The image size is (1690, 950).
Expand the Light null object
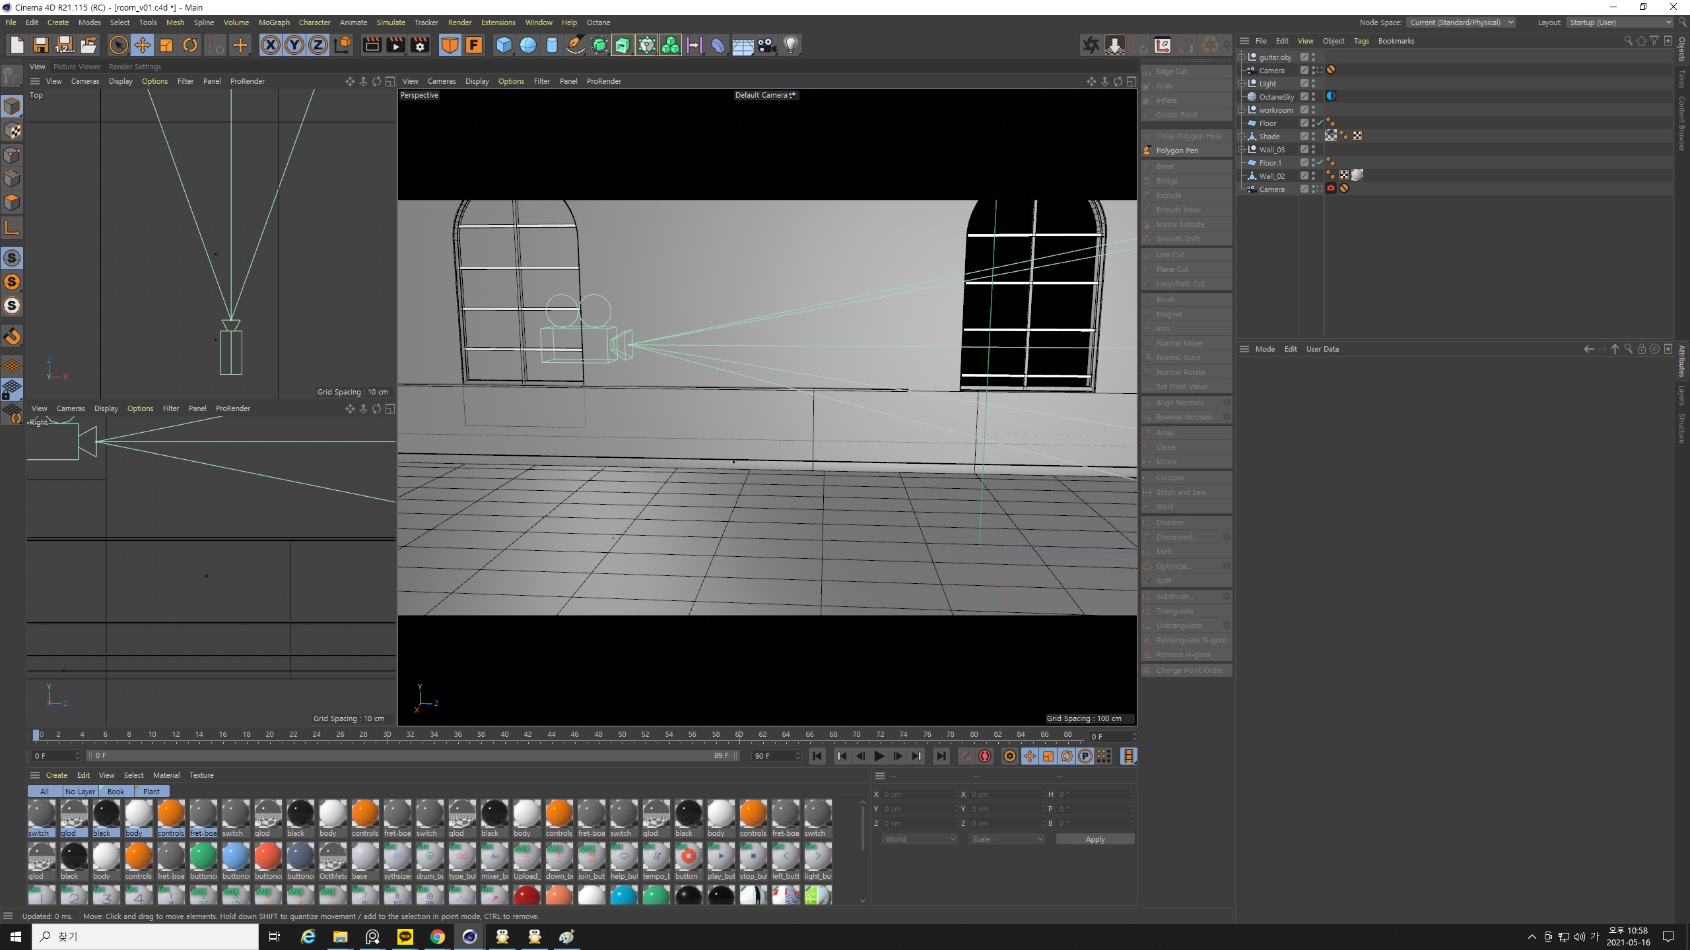[1242, 84]
